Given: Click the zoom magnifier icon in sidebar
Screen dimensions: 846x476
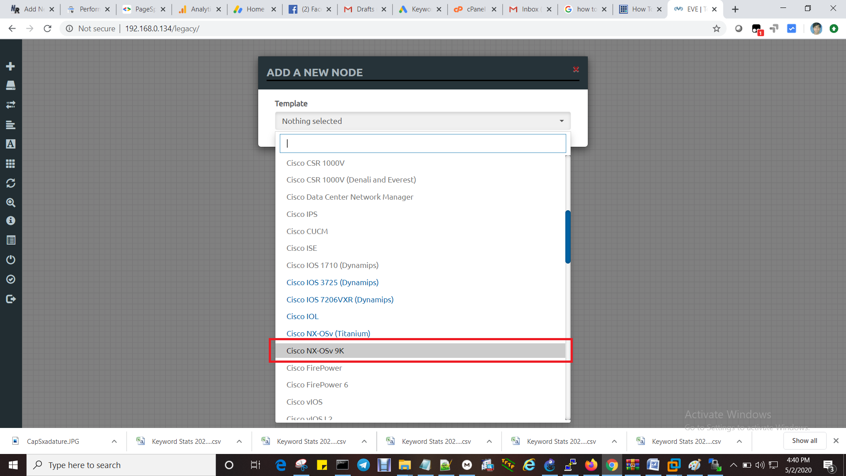Looking at the screenshot, I should coord(11,203).
